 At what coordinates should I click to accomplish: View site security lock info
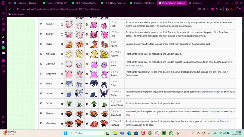[x=24, y=9]
